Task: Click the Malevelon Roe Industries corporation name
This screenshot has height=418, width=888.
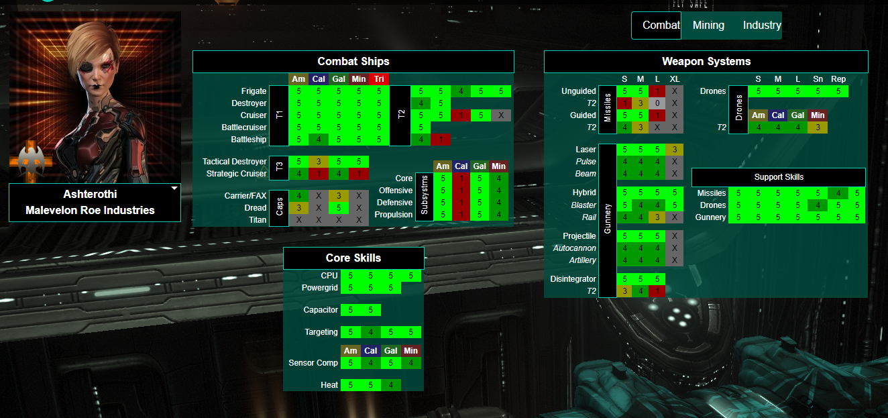Action: pos(90,211)
